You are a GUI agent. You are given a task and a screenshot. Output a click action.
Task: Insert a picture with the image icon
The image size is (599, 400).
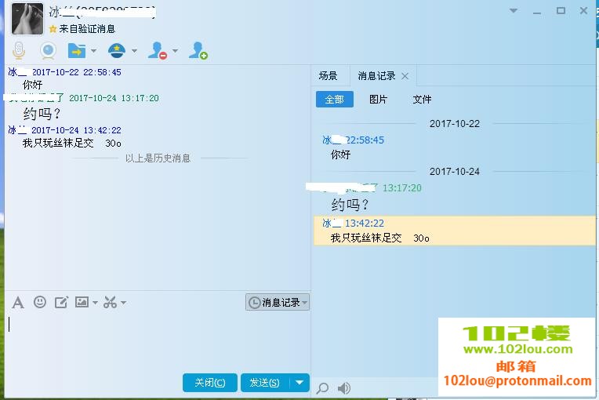[x=82, y=302]
